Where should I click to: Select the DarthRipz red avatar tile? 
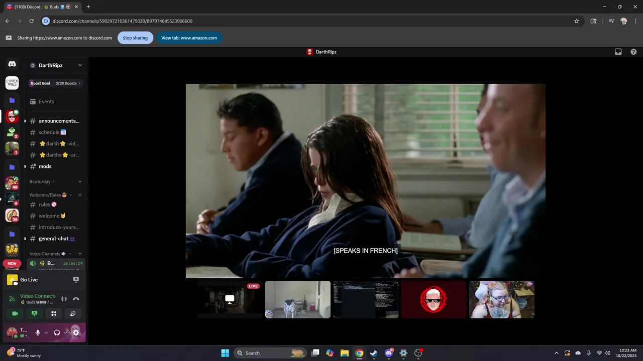[x=434, y=299]
